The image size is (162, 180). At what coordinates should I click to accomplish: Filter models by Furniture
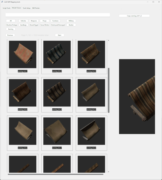click(x=55, y=21)
